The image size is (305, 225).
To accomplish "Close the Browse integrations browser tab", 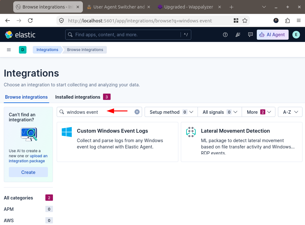I will 78,7.
